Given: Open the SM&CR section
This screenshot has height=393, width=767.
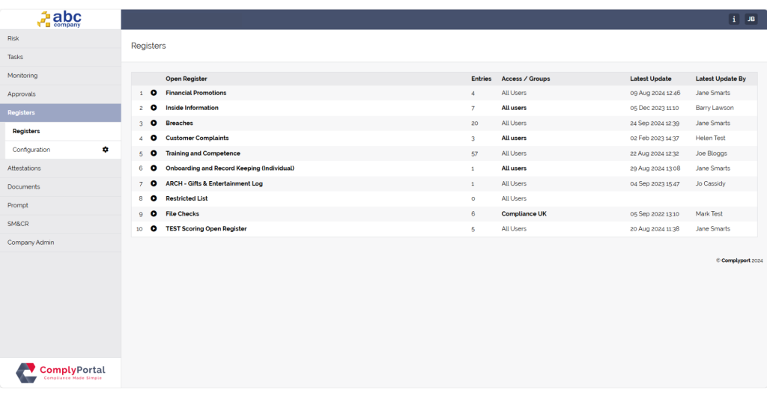Looking at the screenshot, I should point(18,224).
